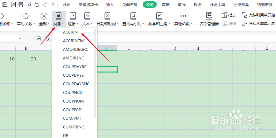The width and height of the screenshot is (276, 138).
Task: Expand the 查找与引用 dropdown label
Action: tap(133, 24)
